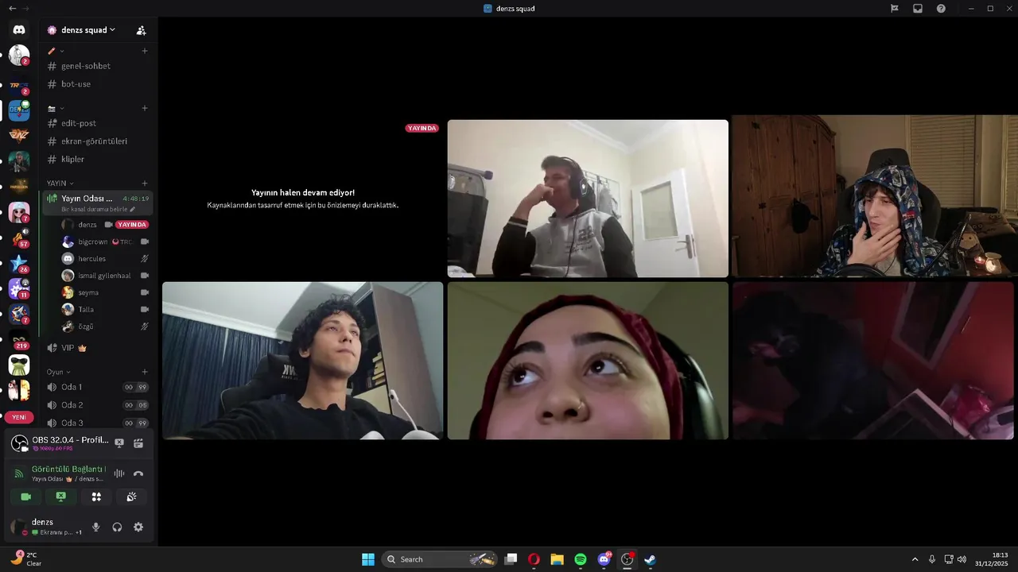1018x572 pixels.
Task: Click the paused stream preview 'Yayının halen devam ediyor!'
Action: tap(303, 199)
